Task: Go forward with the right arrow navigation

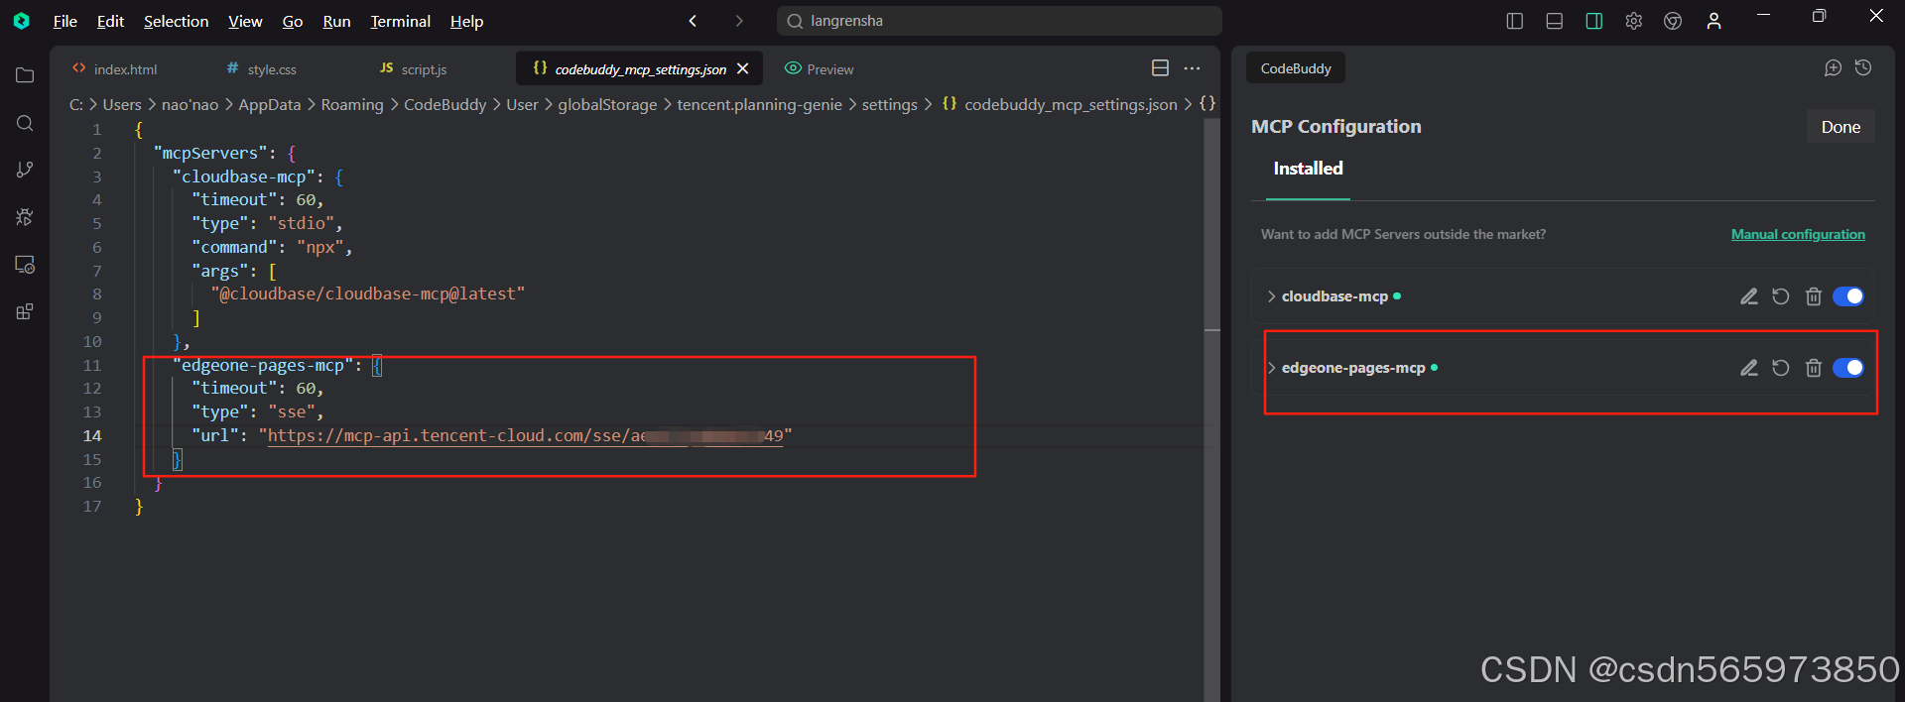Action: point(738,21)
